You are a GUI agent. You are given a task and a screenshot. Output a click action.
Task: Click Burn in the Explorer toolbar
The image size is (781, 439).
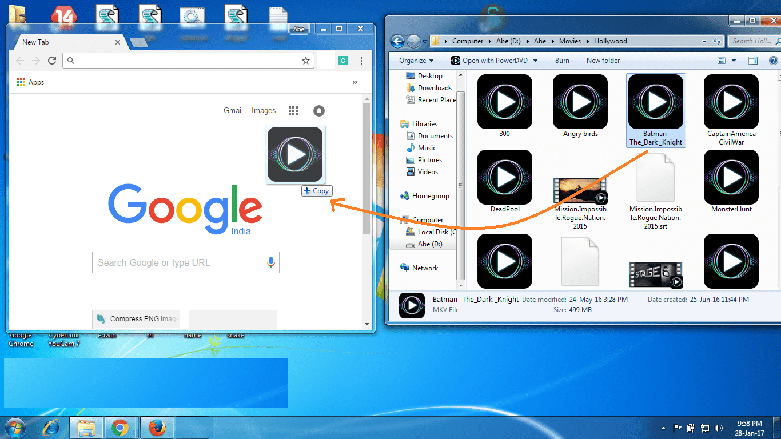(x=562, y=61)
